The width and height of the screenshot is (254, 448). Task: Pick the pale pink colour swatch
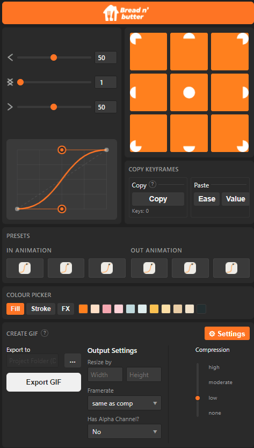click(x=119, y=309)
